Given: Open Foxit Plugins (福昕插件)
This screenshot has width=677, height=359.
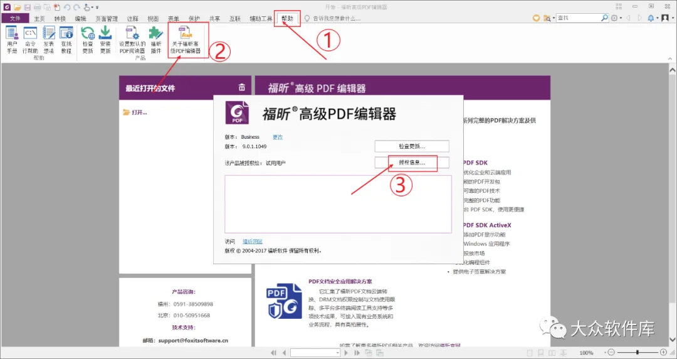Looking at the screenshot, I should pos(156,40).
